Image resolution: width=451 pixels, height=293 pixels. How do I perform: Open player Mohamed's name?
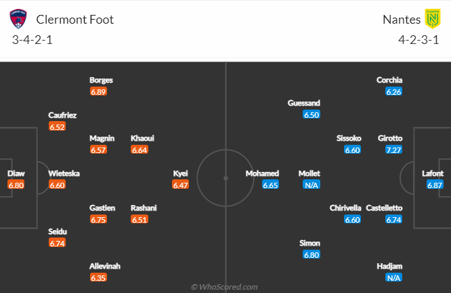tap(262, 173)
